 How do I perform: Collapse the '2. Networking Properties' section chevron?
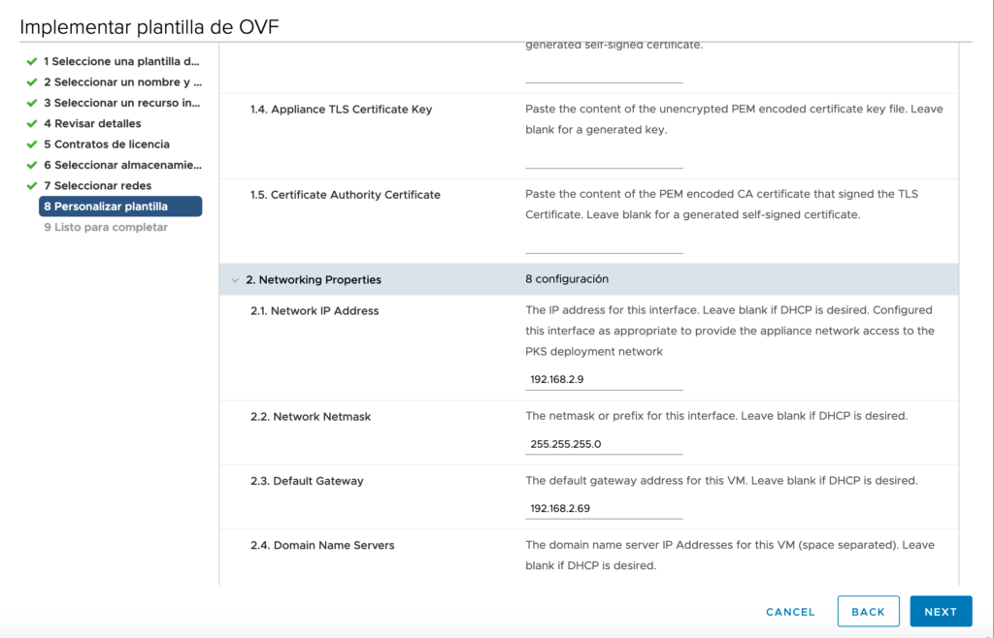click(x=235, y=278)
